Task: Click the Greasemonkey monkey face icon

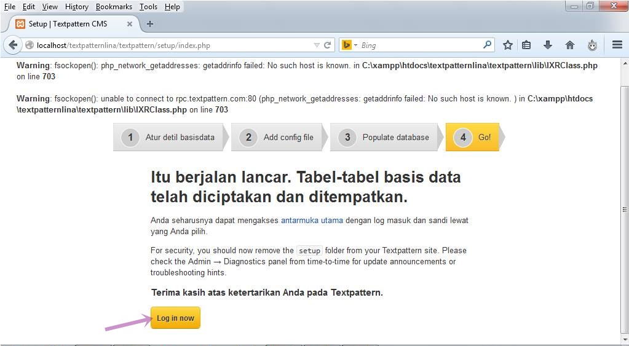Action: tap(592, 45)
